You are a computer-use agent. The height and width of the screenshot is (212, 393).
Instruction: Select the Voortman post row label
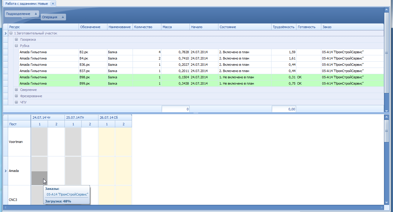19,142
